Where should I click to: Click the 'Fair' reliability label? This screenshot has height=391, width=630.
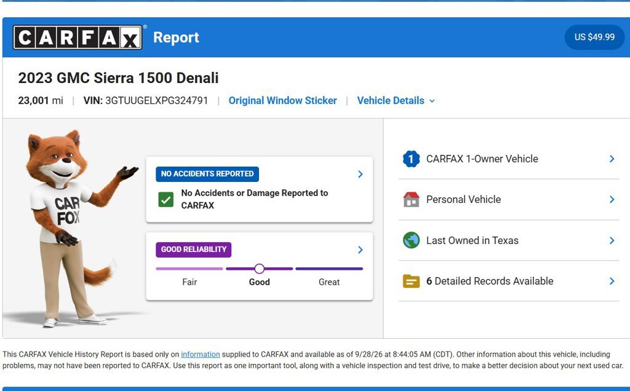[x=189, y=282]
